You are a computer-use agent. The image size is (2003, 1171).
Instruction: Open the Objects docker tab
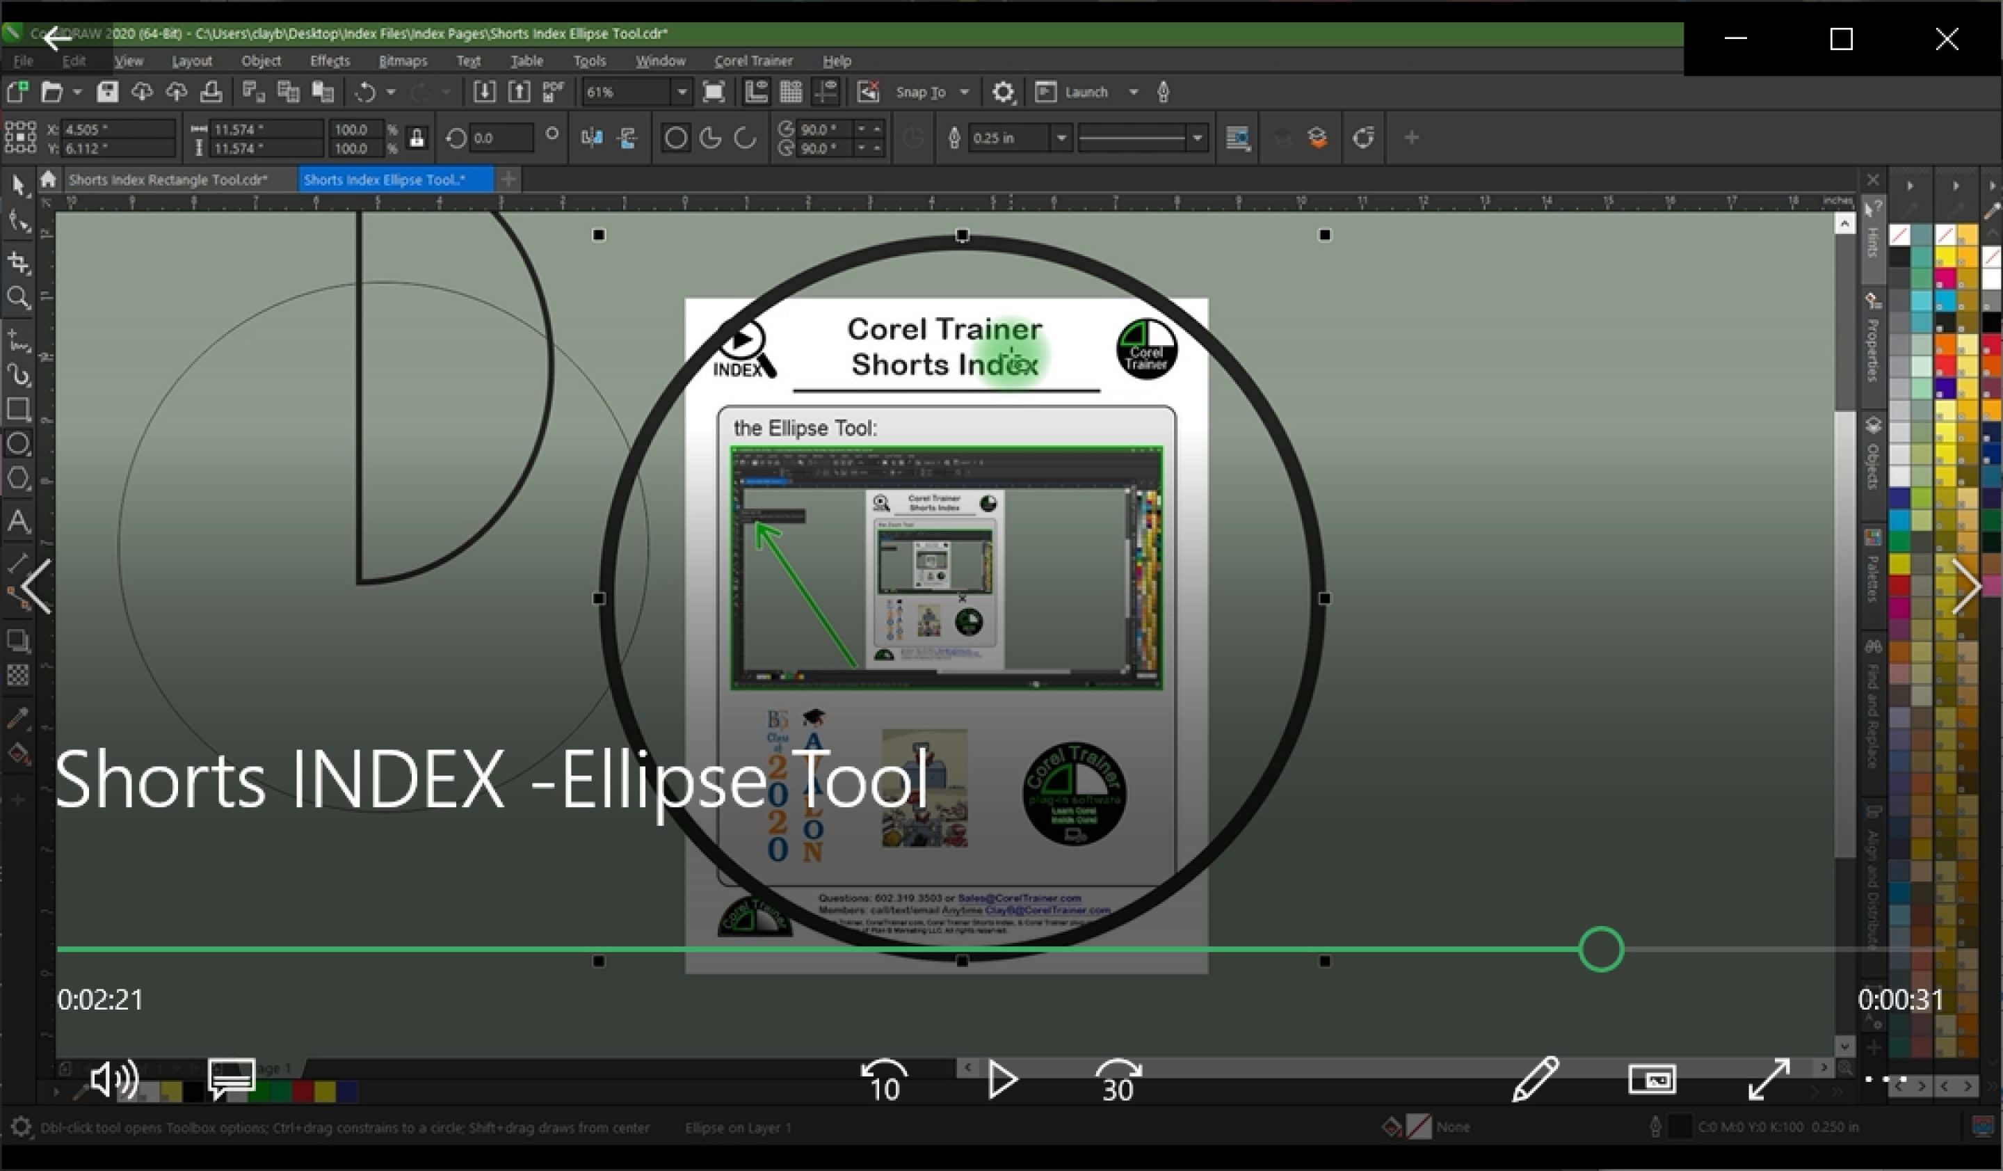1873,453
